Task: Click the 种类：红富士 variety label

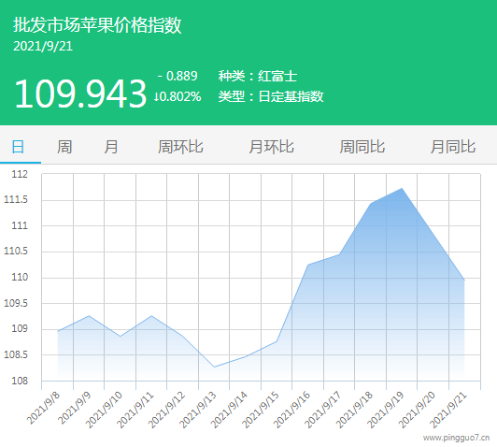Action: 258,76
